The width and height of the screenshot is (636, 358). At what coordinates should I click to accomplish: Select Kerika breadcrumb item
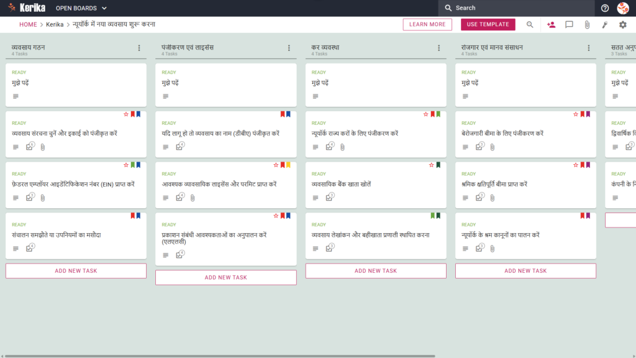(x=55, y=24)
